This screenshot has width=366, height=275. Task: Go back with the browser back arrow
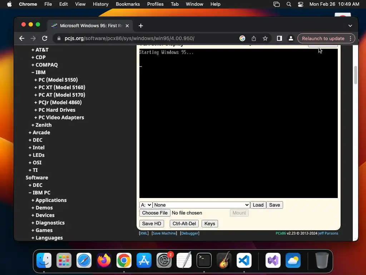point(22,38)
